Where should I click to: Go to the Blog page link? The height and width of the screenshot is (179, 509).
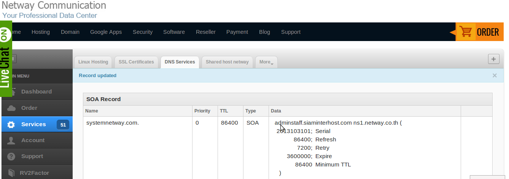(264, 32)
